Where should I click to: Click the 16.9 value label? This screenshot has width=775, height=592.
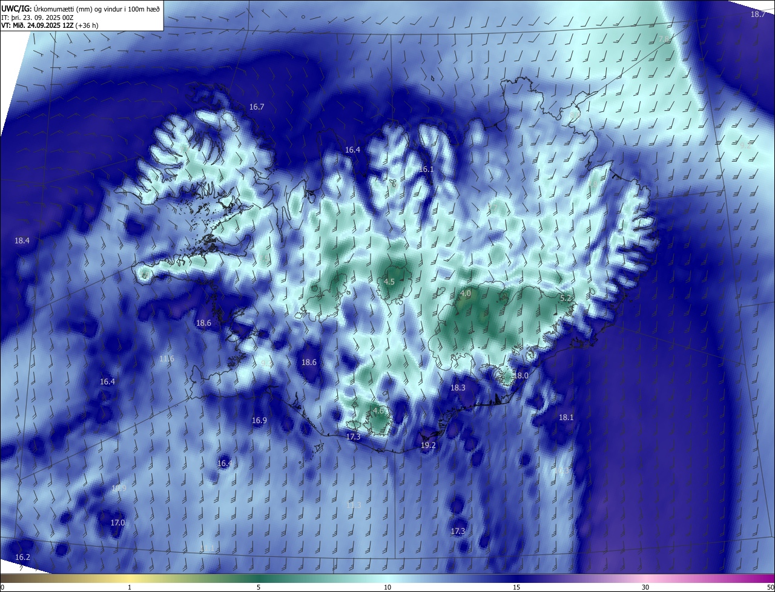tap(259, 420)
